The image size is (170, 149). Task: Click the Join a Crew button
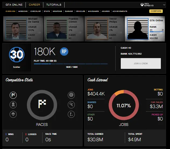point(141,63)
